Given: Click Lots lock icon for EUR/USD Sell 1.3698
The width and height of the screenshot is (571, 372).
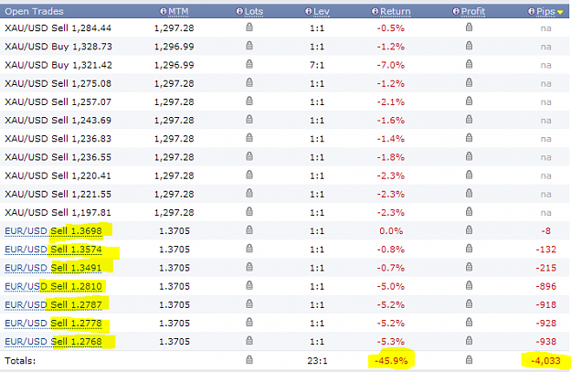Looking at the screenshot, I should [249, 230].
